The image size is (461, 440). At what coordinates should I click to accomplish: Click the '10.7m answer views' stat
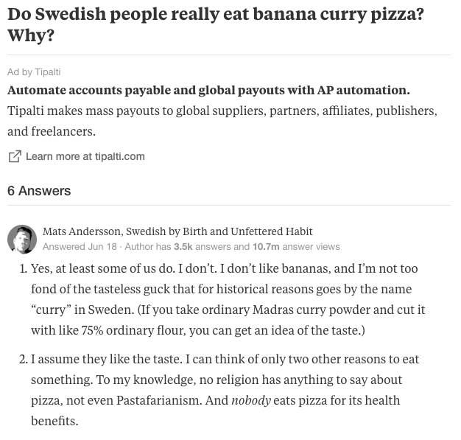(296, 247)
